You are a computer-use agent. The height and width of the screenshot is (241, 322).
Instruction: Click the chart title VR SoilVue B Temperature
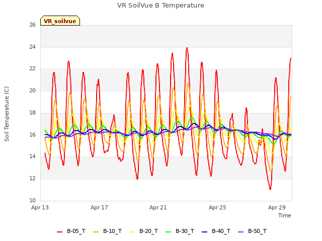coord(160,6)
